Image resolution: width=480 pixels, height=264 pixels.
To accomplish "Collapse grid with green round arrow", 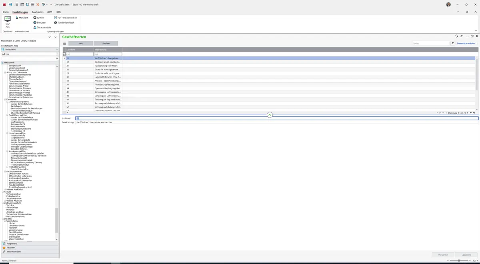I will pos(270,115).
